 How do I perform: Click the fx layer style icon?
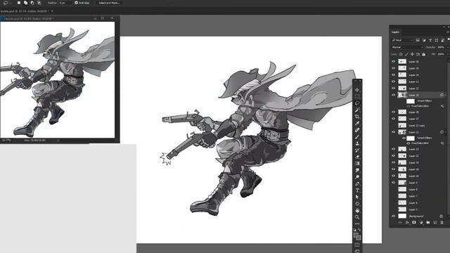pos(407,223)
